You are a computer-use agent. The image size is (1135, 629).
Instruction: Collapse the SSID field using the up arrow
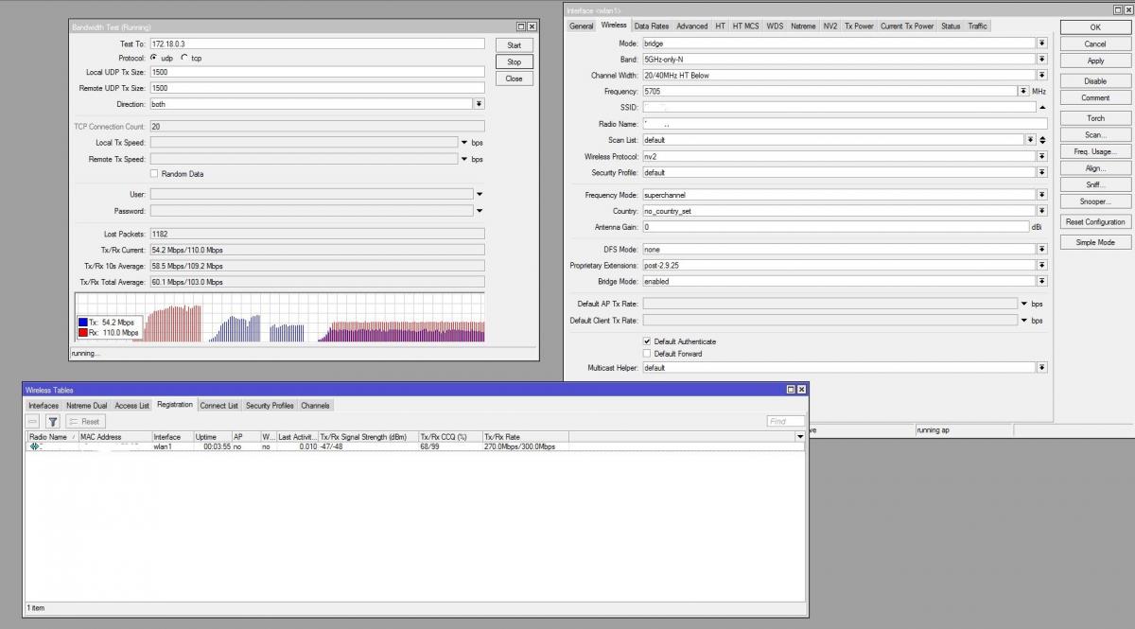[1042, 108]
